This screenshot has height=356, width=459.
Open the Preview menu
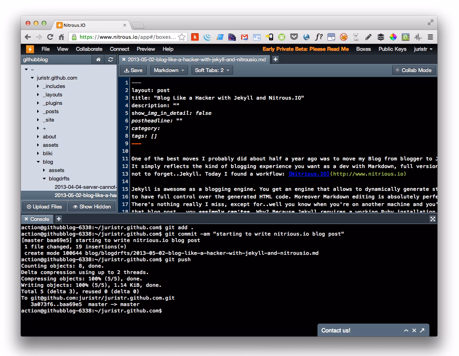(x=146, y=49)
